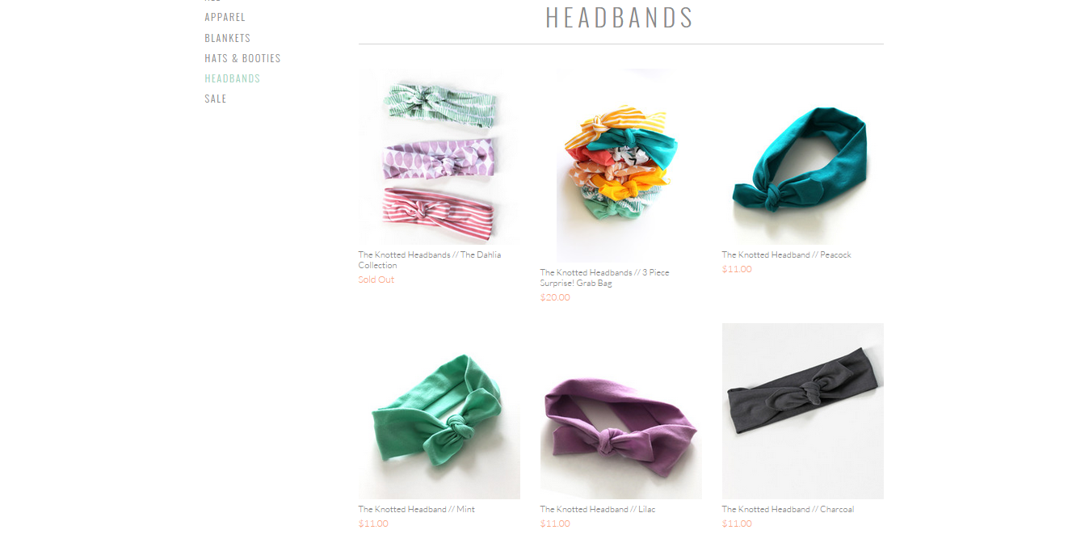
Task: Click the $20.00 Grab Bag price
Action: tap(555, 297)
